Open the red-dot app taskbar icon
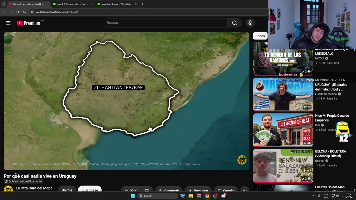The height and width of the screenshot is (200, 356). pos(215,196)
